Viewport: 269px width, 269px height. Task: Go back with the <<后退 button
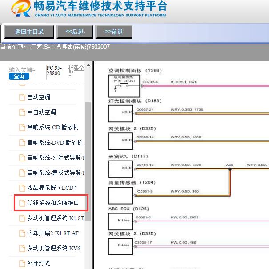coord(75,32)
